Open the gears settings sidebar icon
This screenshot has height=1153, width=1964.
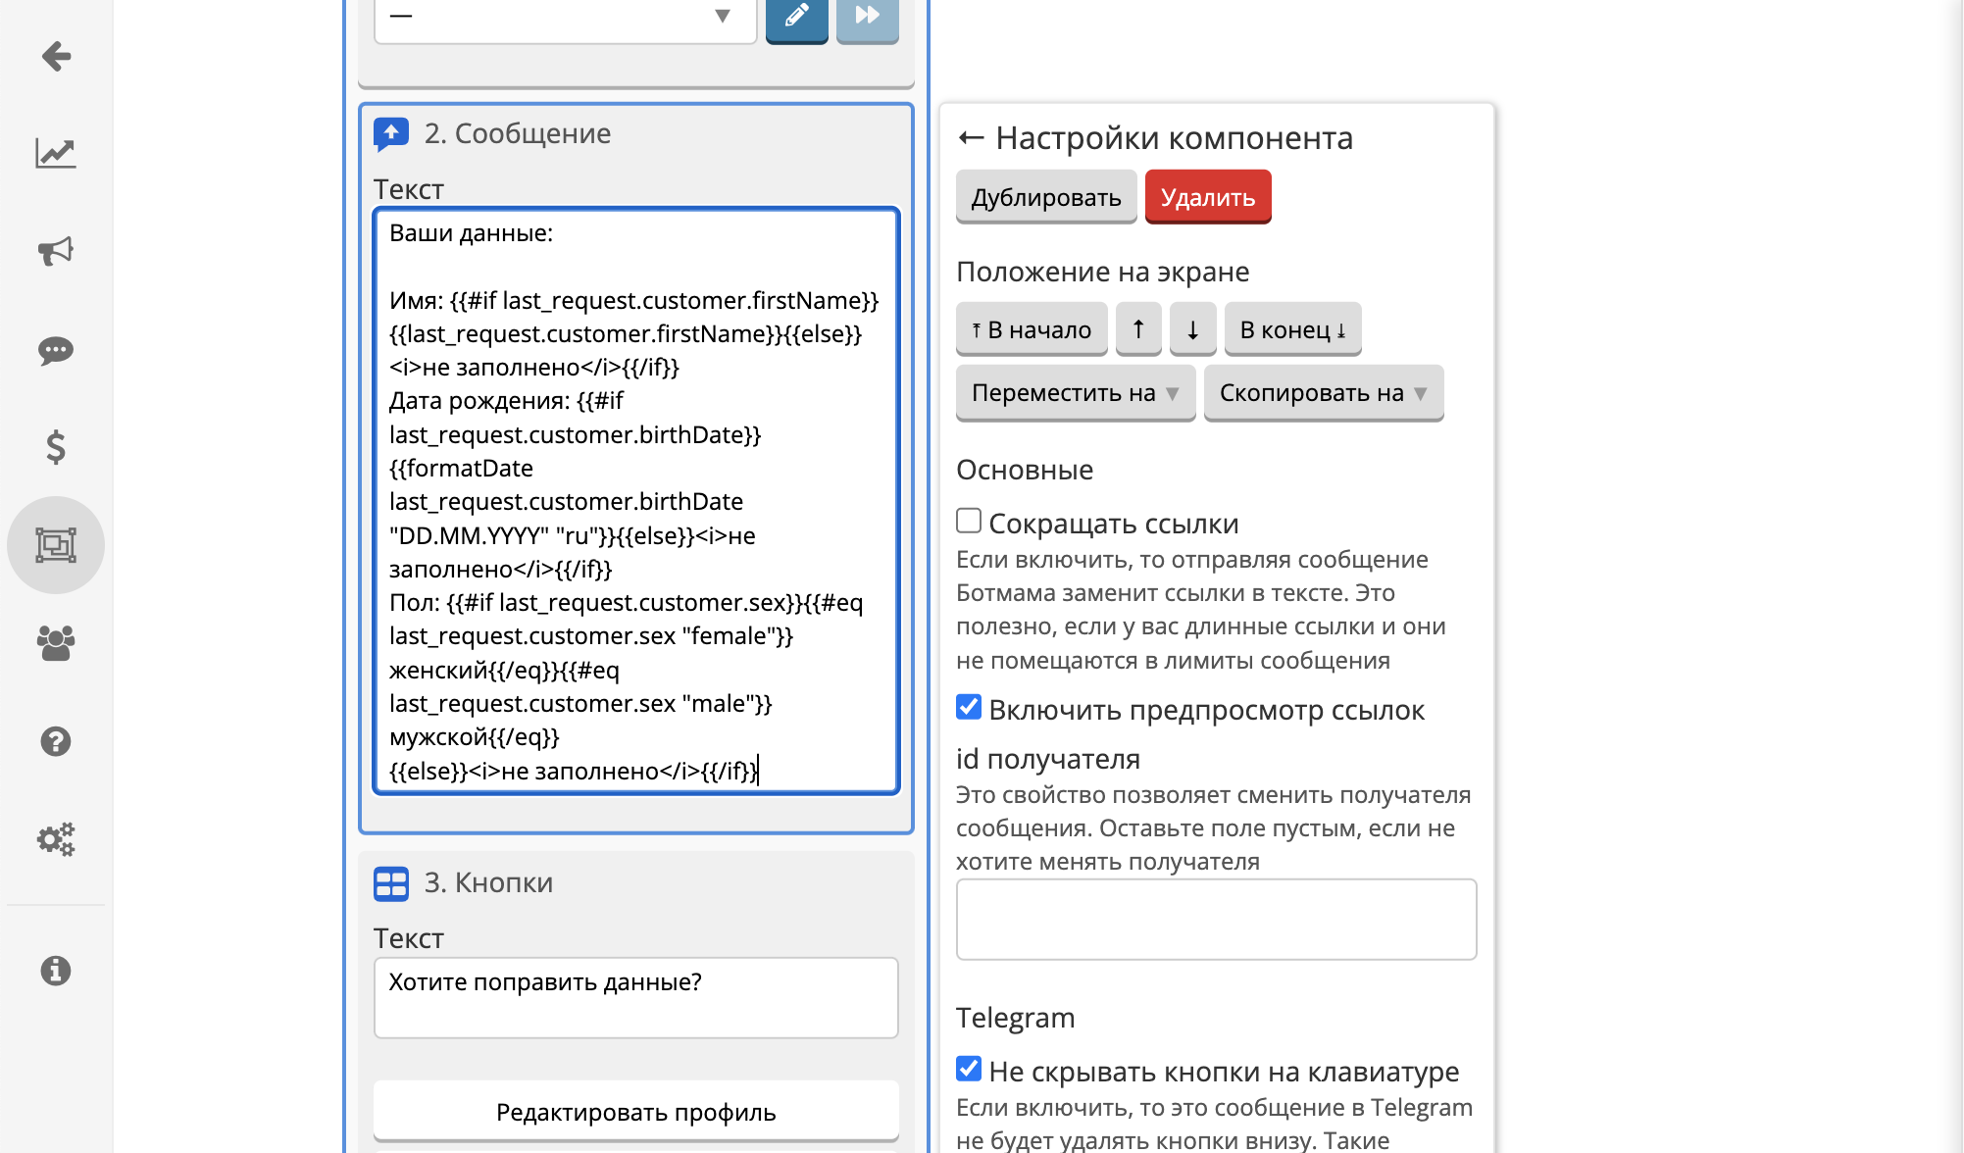click(x=56, y=839)
